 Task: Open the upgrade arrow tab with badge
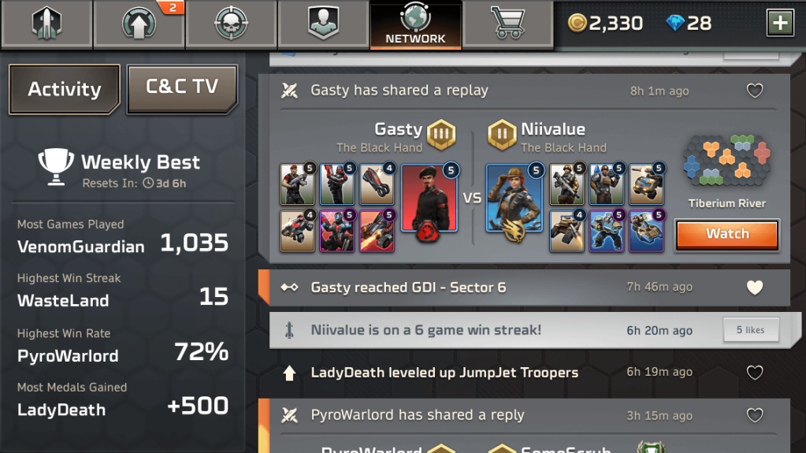click(x=139, y=24)
